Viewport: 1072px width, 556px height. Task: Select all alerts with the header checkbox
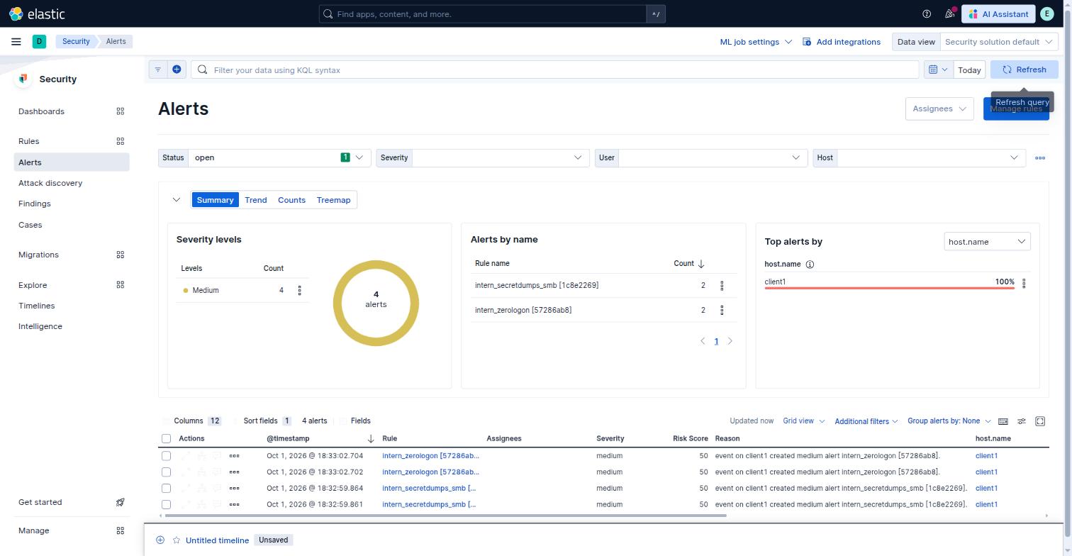pos(167,439)
